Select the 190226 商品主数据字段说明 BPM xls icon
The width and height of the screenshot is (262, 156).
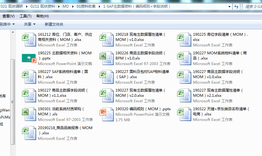107,58
